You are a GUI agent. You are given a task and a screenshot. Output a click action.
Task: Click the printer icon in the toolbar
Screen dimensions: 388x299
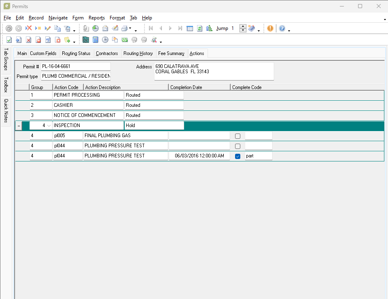[125, 28]
